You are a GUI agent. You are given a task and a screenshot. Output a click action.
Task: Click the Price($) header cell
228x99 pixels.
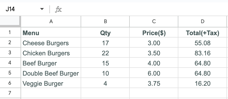(154, 32)
